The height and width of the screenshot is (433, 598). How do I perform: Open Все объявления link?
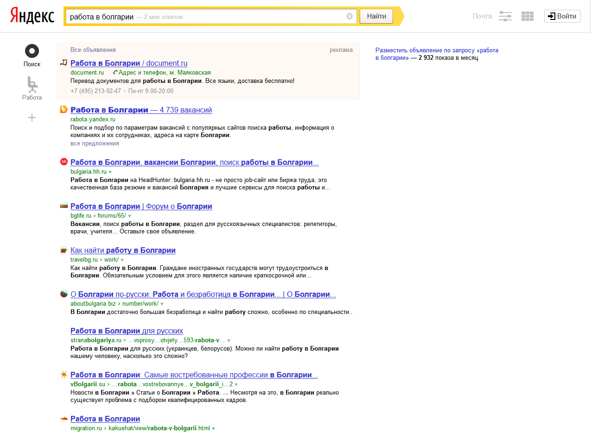[93, 50]
